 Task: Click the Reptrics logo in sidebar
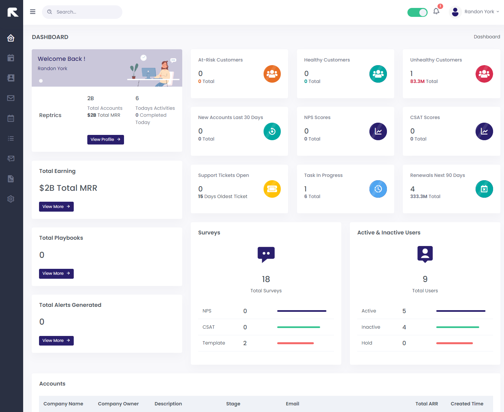(x=13, y=12)
